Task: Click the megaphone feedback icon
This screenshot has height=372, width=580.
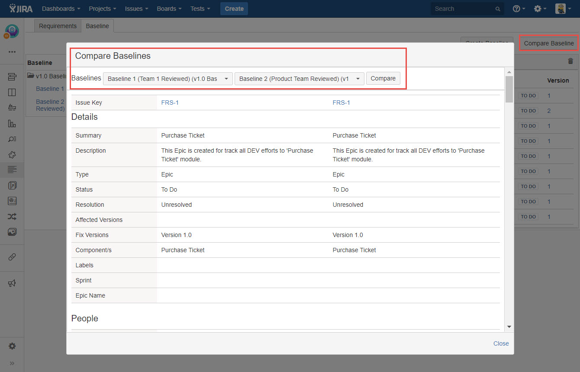Action: [x=12, y=283]
